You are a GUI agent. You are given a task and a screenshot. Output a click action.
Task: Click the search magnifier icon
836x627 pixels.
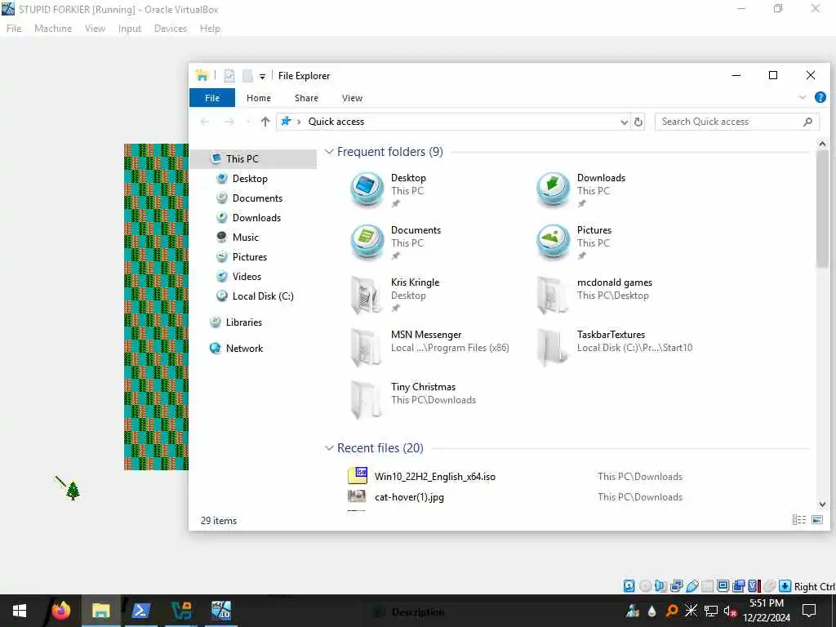807,122
